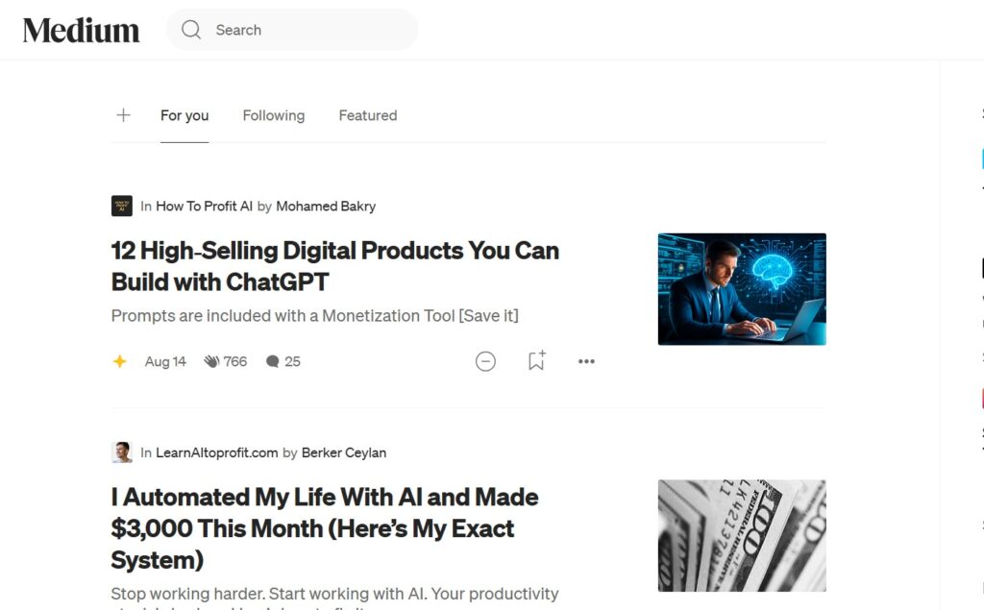Viewport: 984px width, 610px height.
Task: Click the comment bubble icon showing 25
Action: [x=273, y=361]
